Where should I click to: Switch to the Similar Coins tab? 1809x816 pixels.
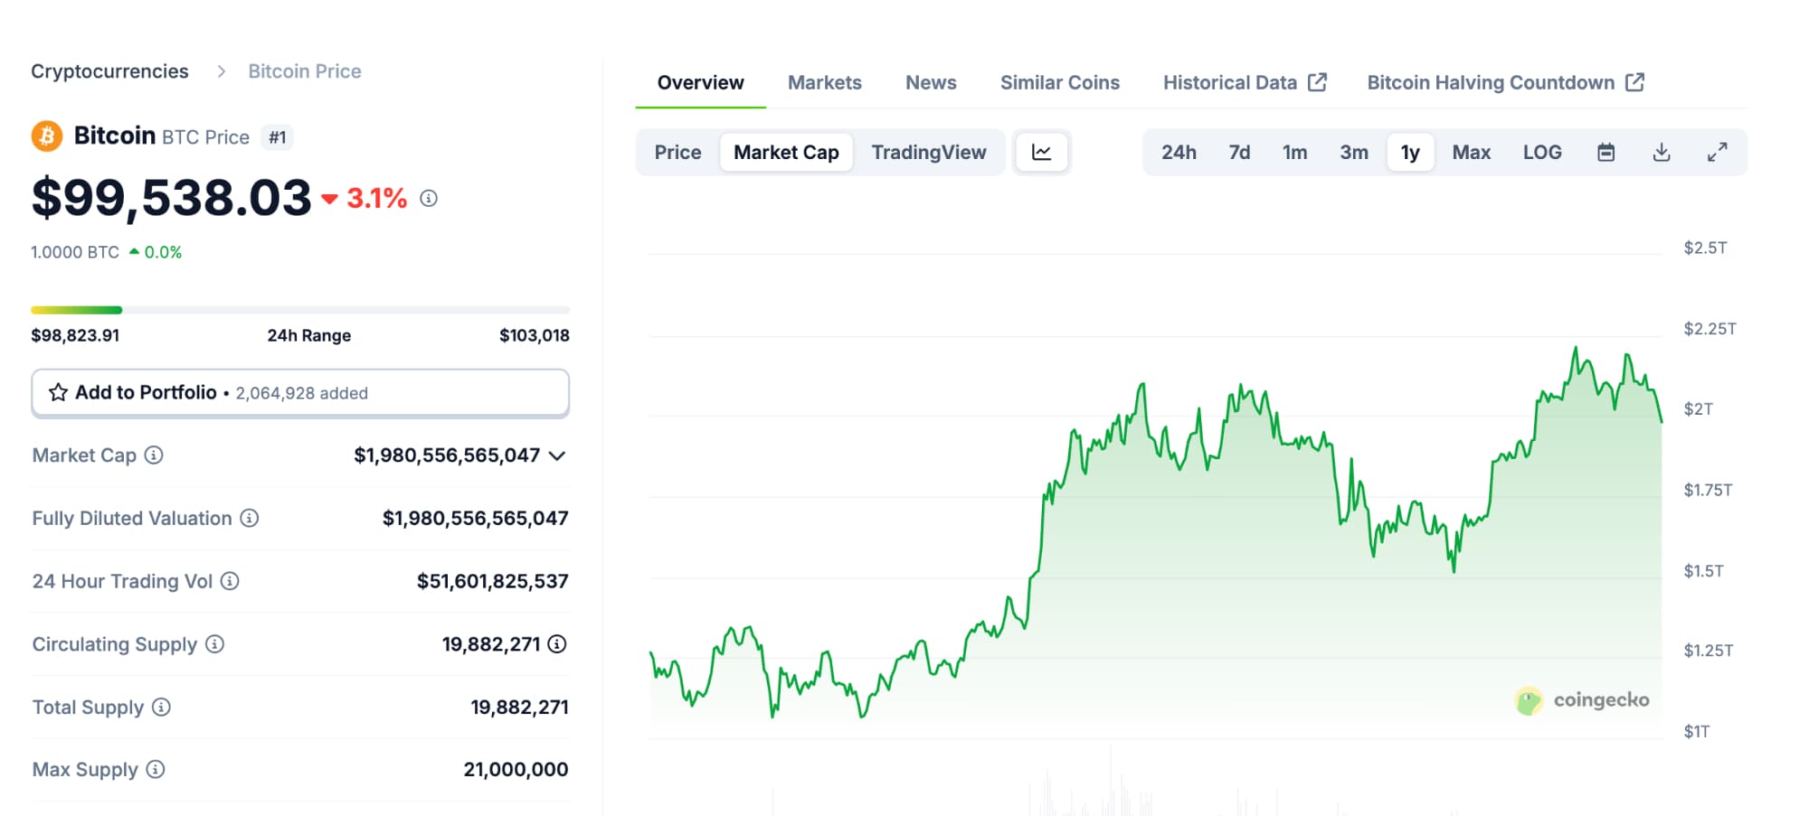pyautogui.click(x=1059, y=82)
